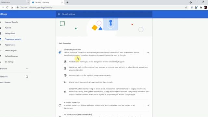Collapse the Enhanced protection details
Screen dimensions: 208x117
pos(148,53)
